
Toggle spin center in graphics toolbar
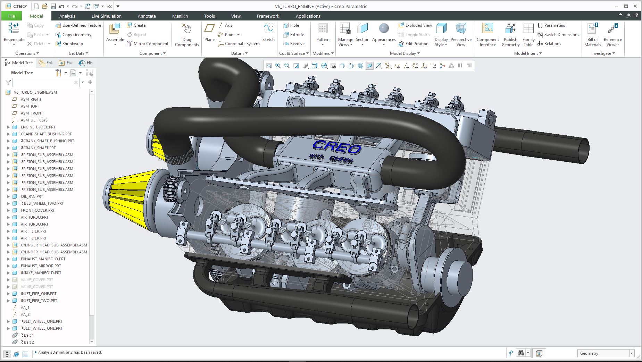coord(442,66)
